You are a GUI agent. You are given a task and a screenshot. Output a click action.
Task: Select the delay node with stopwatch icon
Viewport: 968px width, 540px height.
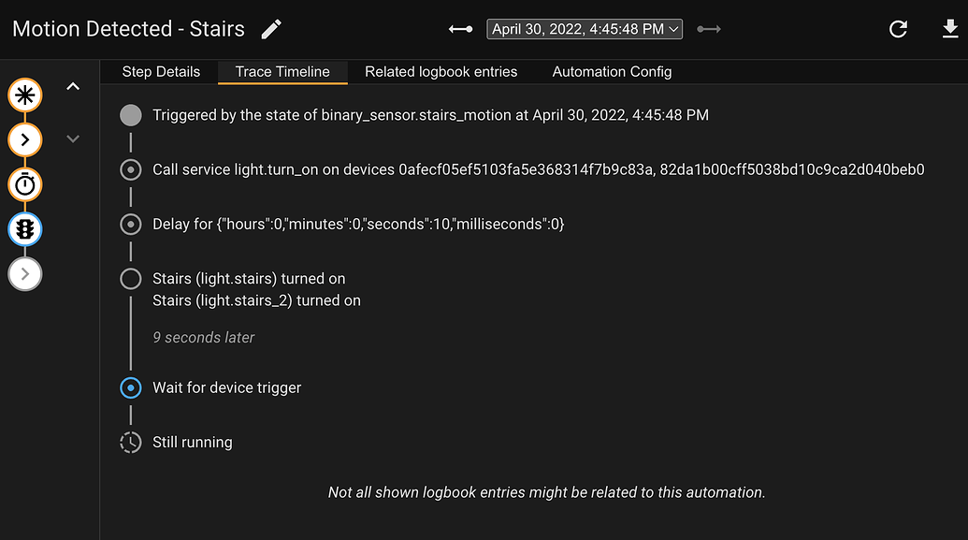tap(25, 184)
